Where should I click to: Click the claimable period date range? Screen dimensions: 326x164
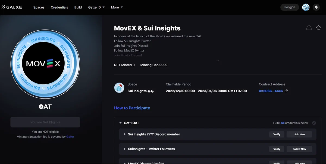206,91
